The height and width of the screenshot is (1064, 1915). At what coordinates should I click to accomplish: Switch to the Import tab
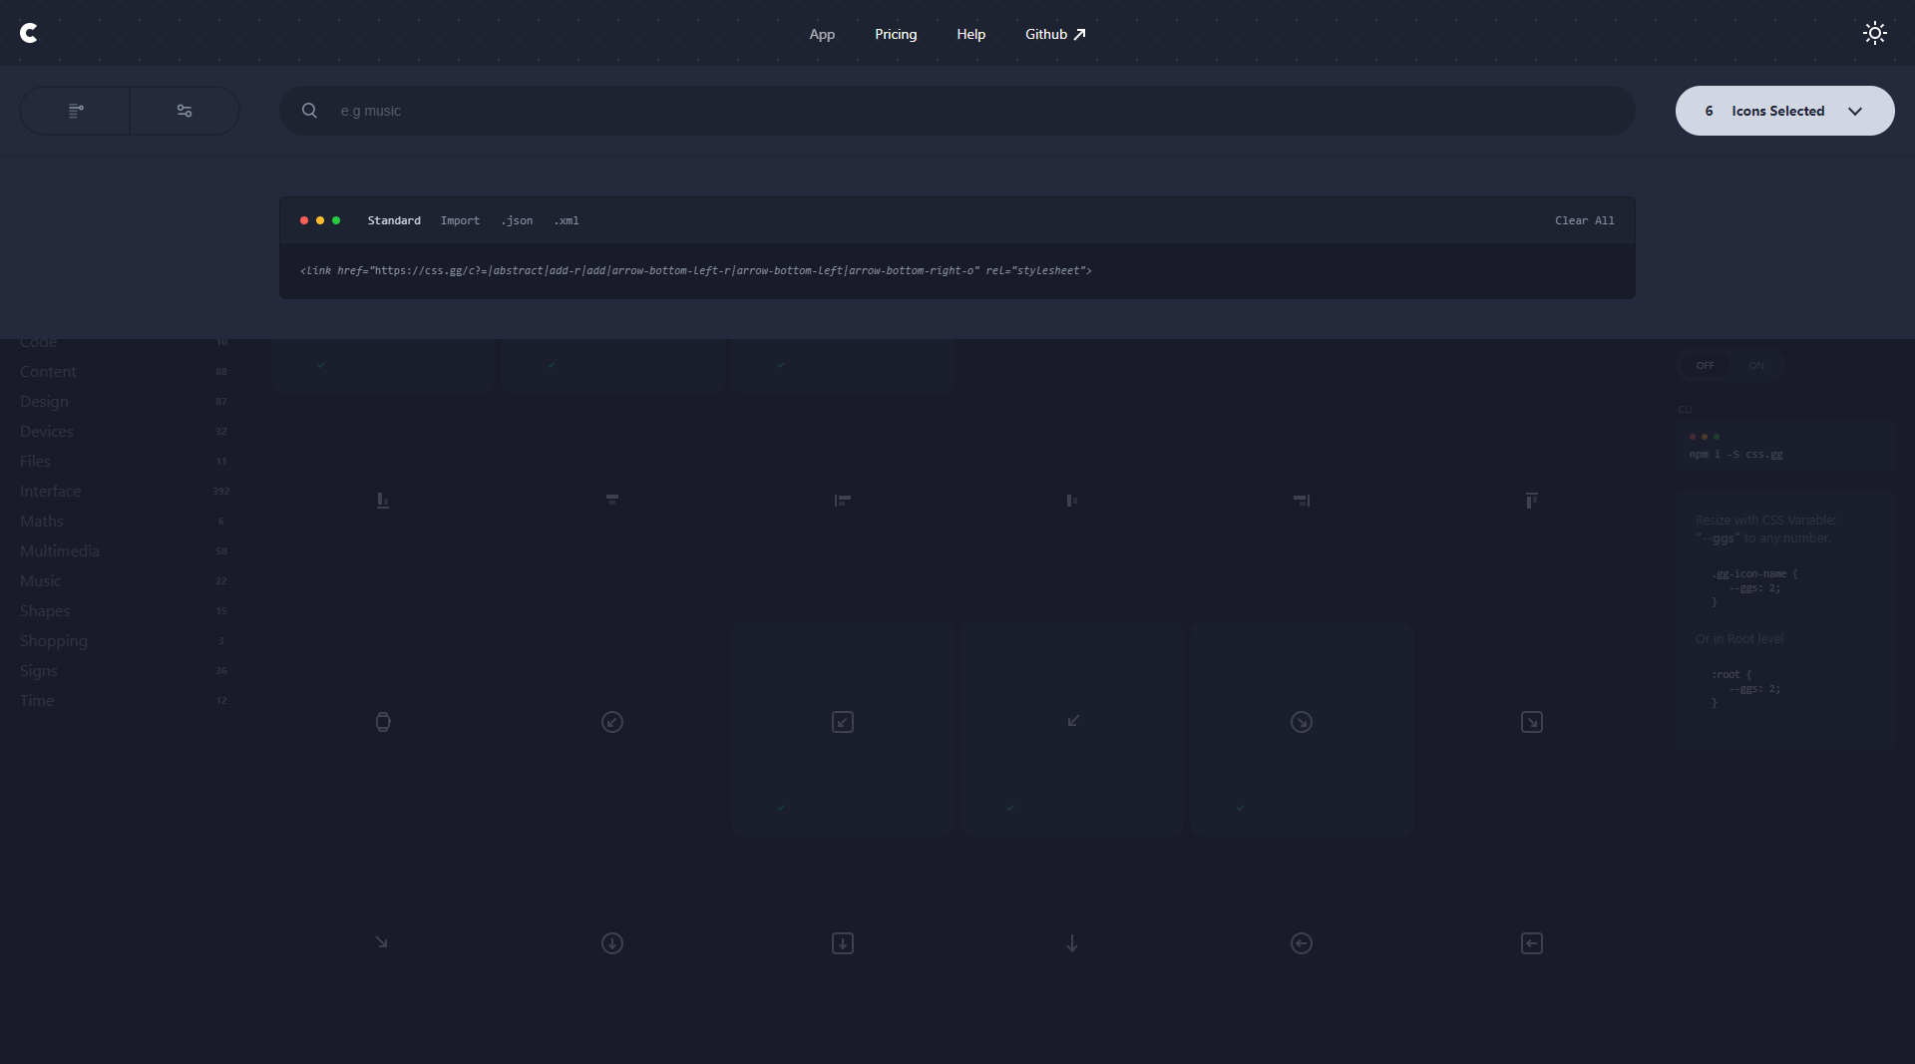[460, 220]
